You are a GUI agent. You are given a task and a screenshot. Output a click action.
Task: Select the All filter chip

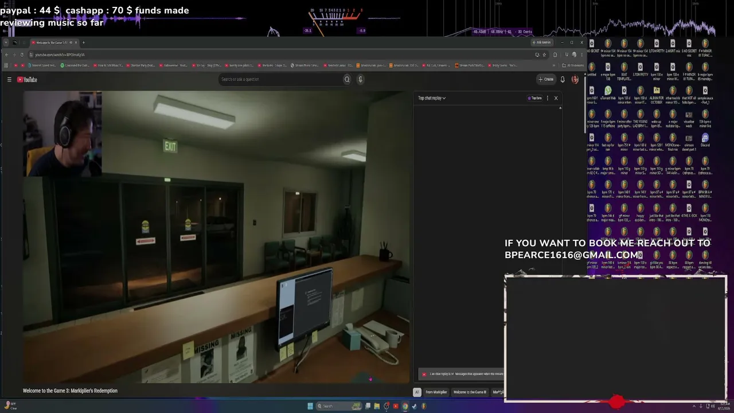point(417,392)
